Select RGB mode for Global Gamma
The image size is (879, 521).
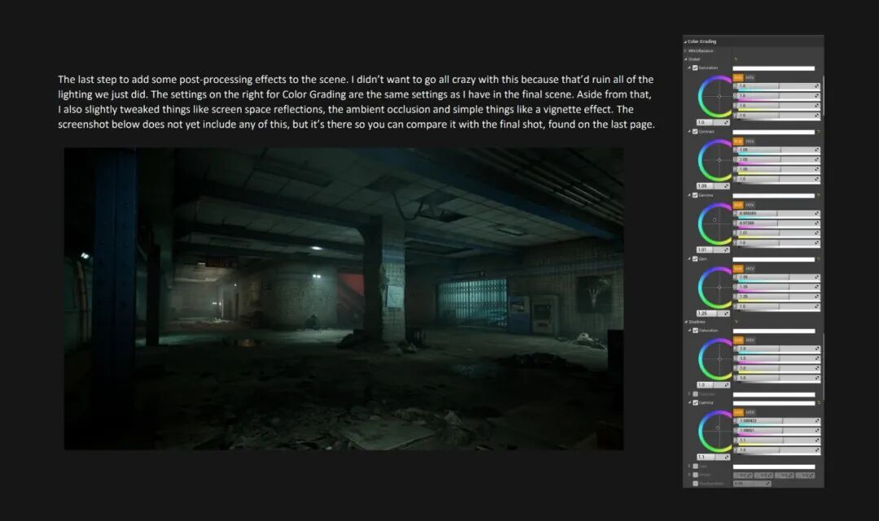pos(737,206)
